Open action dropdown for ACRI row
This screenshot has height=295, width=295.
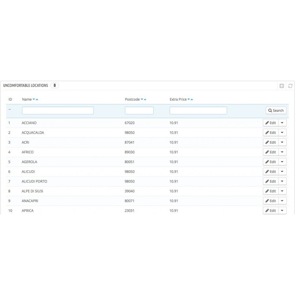click(282, 142)
